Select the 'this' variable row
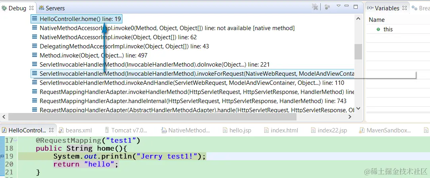Viewport: 430px width, 178px height. coord(398,29)
